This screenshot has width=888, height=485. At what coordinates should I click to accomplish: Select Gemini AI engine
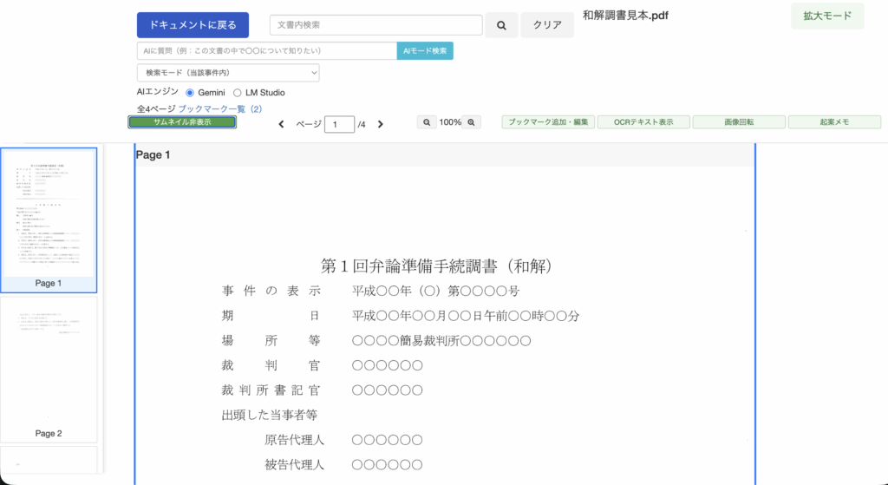click(x=190, y=92)
